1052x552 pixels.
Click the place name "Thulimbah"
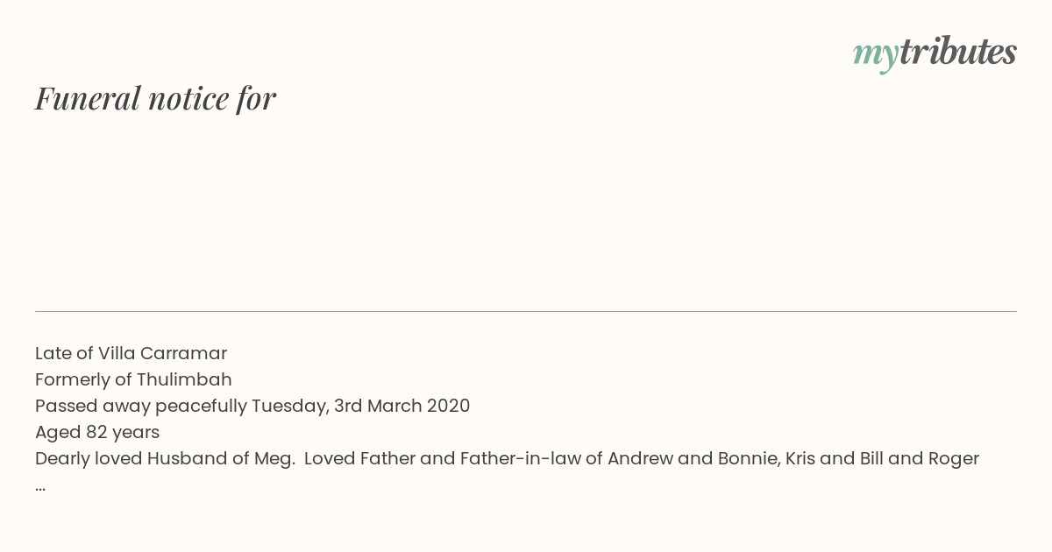coord(184,379)
